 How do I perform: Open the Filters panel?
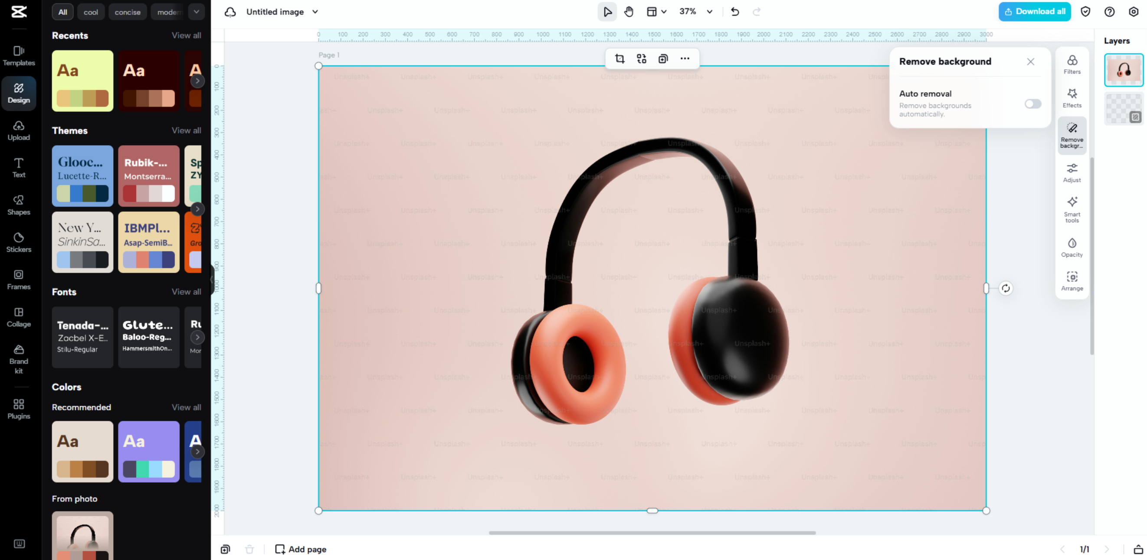1072,65
